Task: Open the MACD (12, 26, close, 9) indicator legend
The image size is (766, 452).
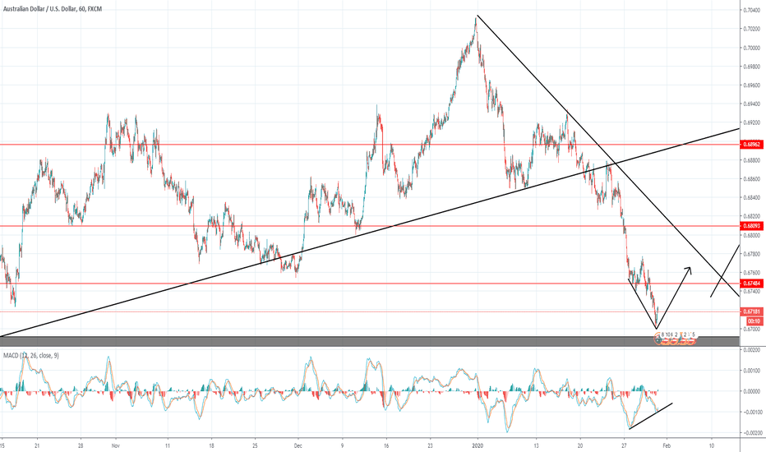Action: [30, 356]
